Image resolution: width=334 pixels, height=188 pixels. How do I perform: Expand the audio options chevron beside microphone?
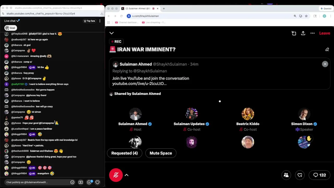pos(127,175)
